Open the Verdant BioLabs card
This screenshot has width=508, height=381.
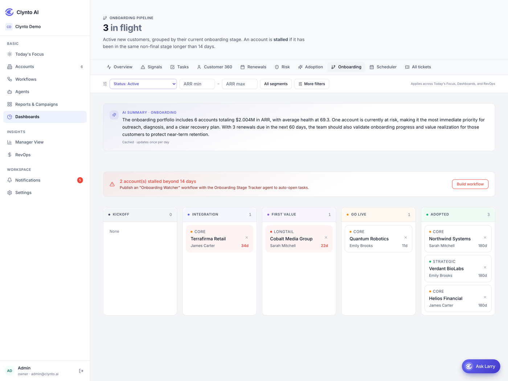pyautogui.click(x=458, y=269)
